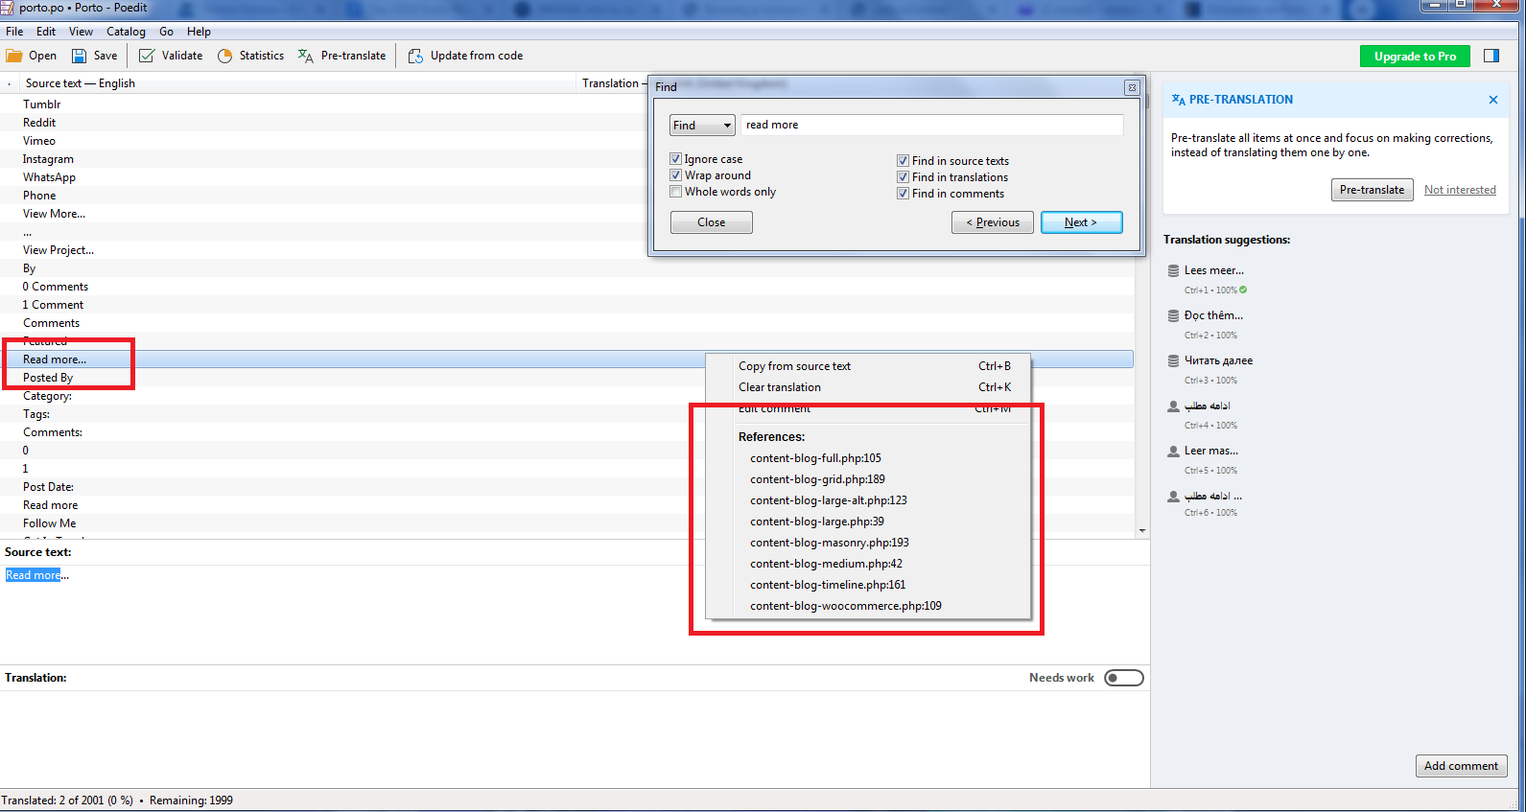This screenshot has height=812, width=1526.
Task: Open reference content-blog-timeline.php:161
Action: (x=828, y=585)
